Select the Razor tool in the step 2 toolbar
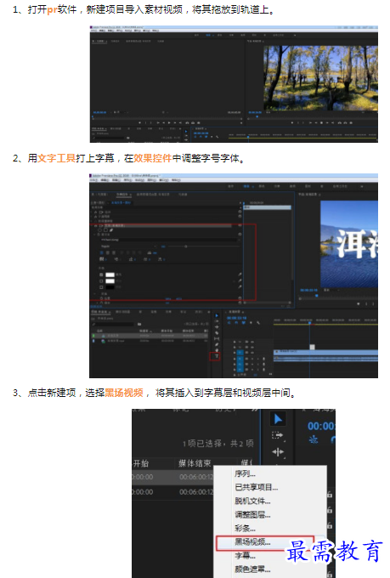 [x=217, y=333]
